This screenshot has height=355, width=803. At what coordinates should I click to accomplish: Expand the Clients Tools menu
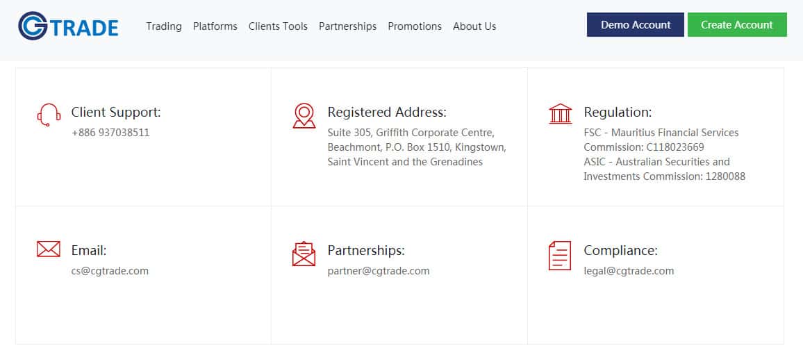278,26
